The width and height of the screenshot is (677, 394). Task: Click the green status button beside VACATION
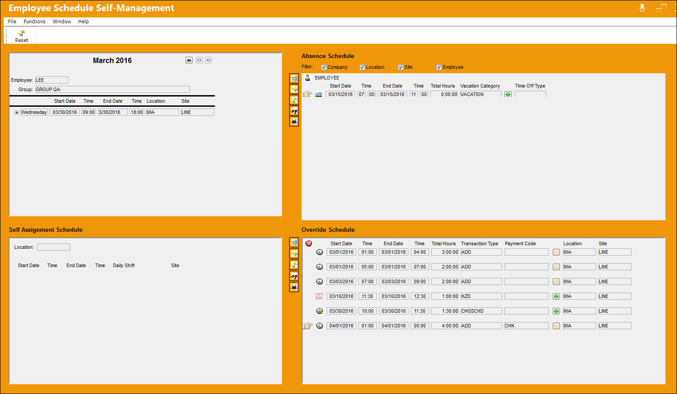coord(508,94)
